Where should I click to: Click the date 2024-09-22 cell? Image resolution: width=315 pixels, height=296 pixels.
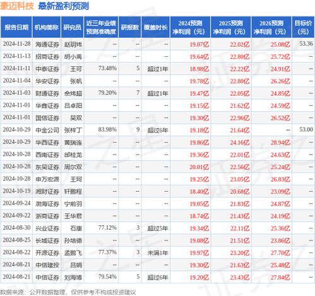tap(16, 215)
